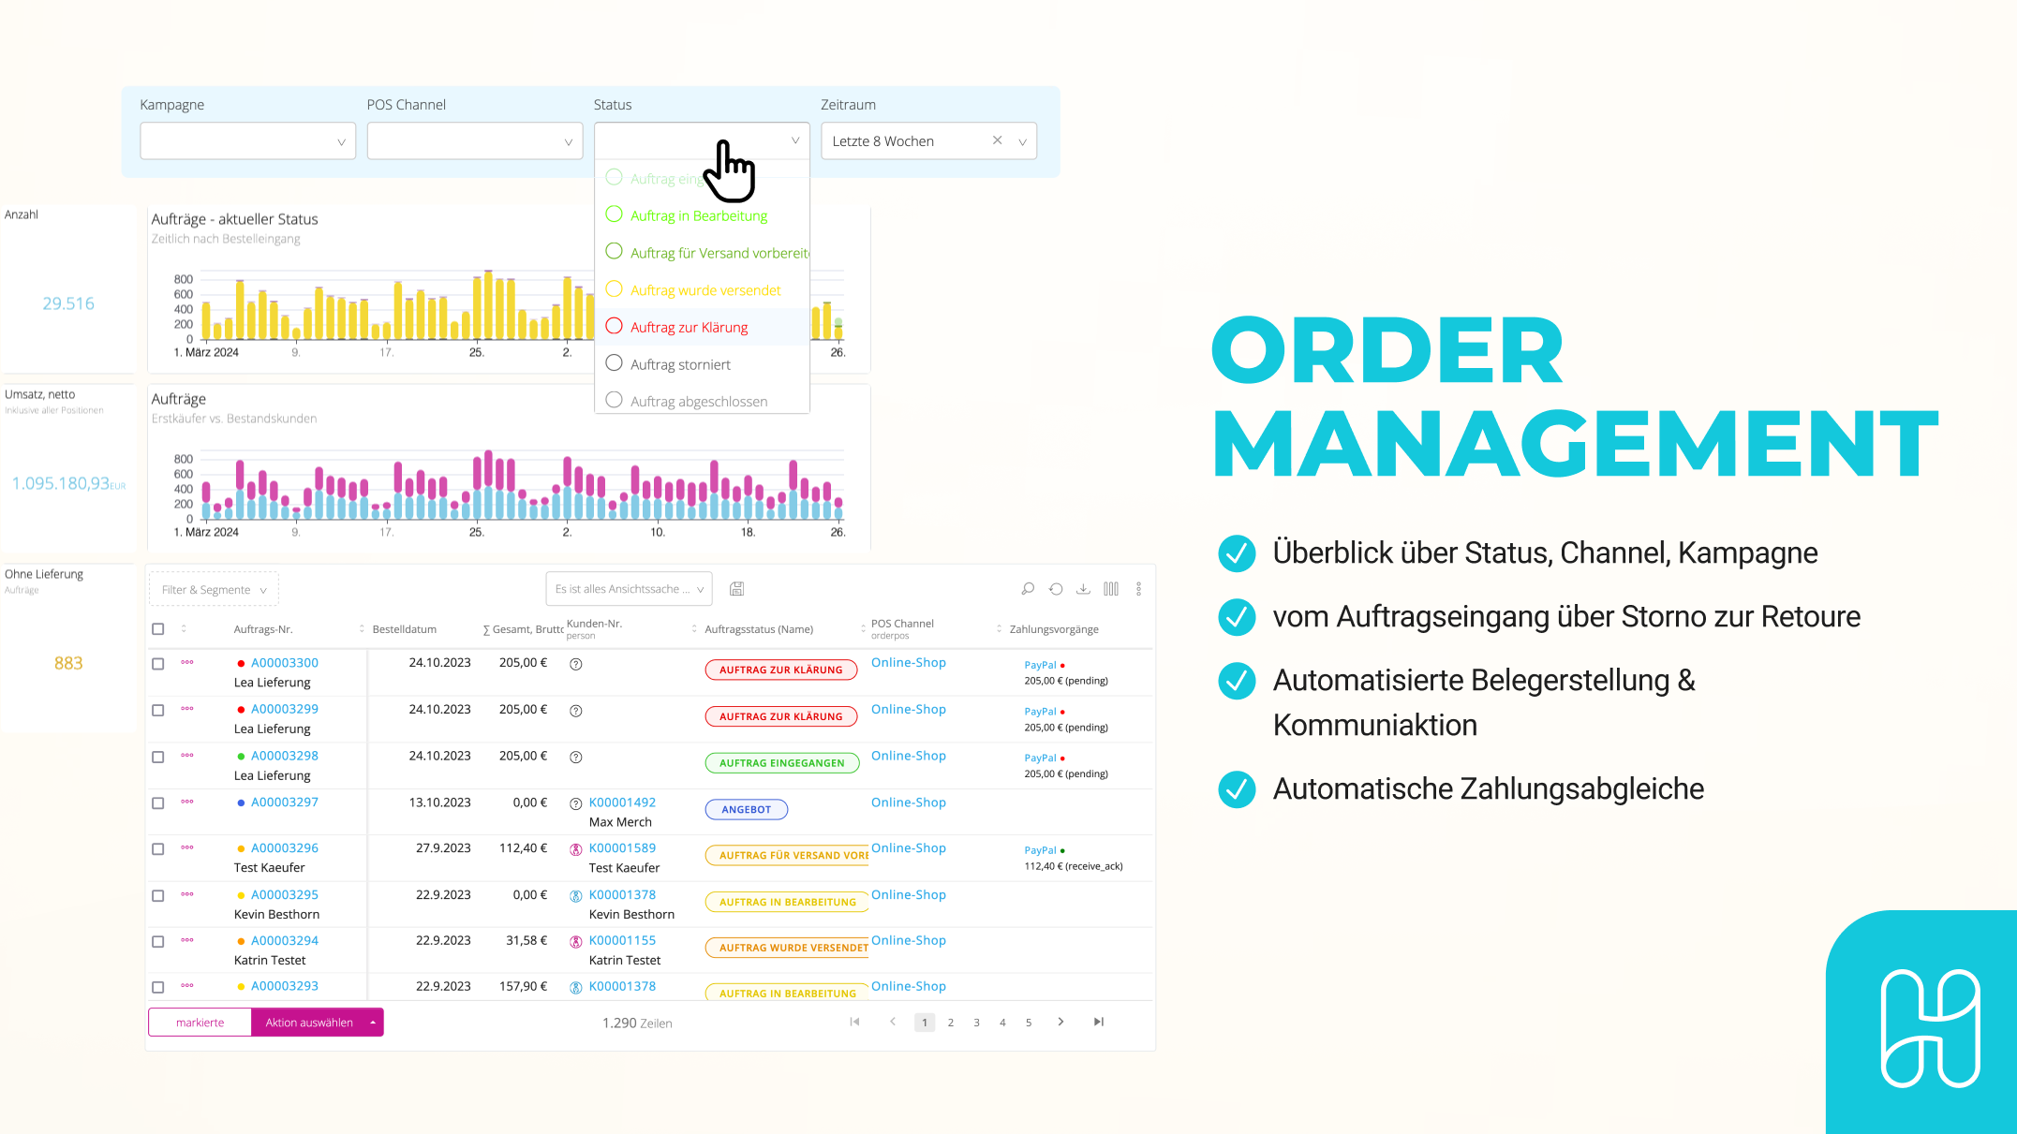Open 'Filter & Segmente' dropdown
Image resolution: width=2017 pixels, height=1134 pixels.
[214, 590]
